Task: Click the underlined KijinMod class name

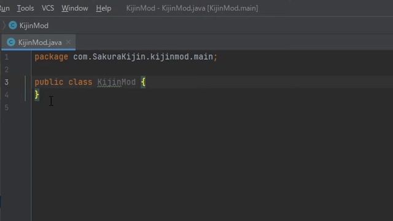Action: (116, 82)
